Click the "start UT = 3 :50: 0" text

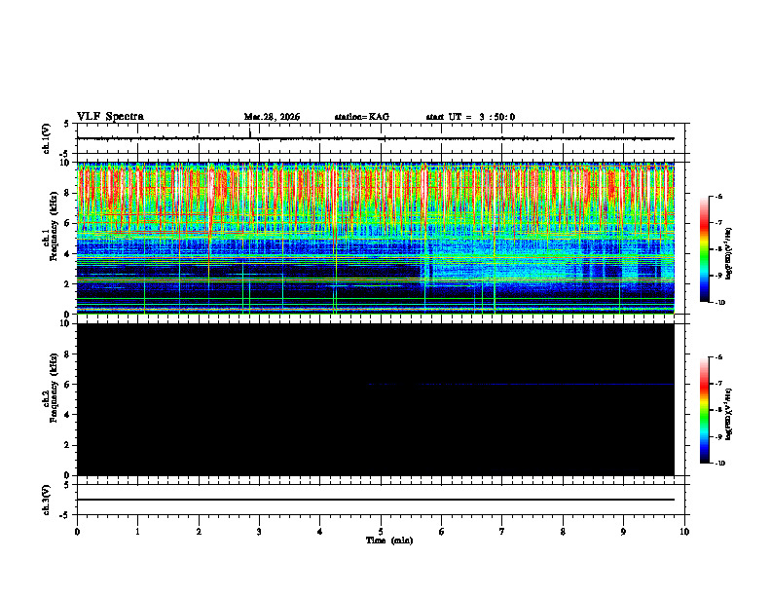click(470, 117)
